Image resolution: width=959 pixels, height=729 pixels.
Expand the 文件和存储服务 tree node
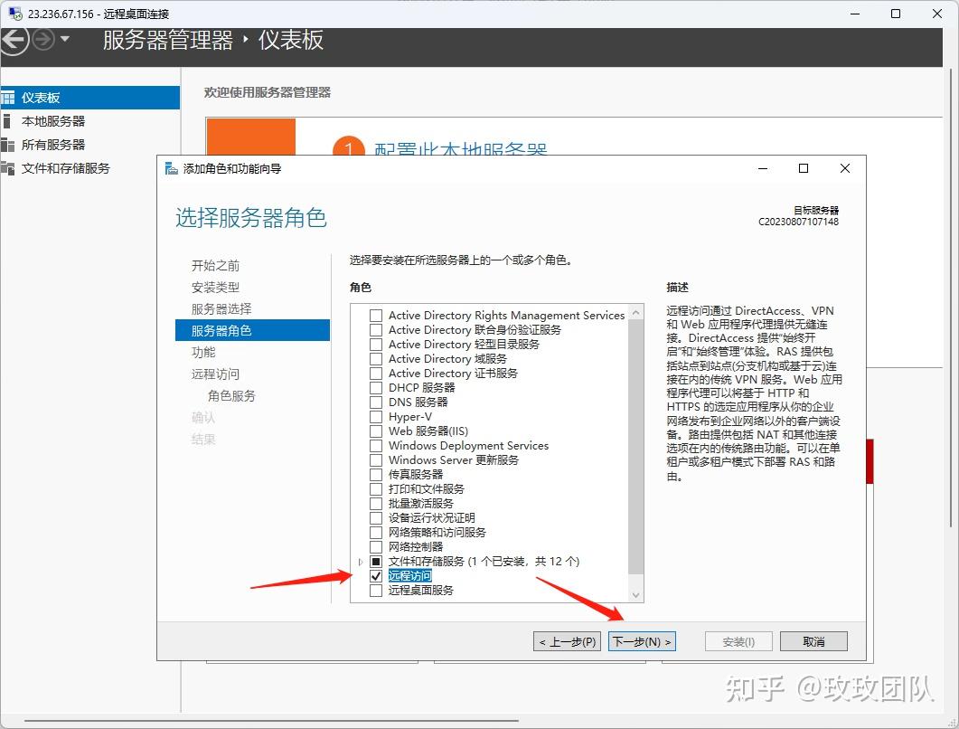pos(360,561)
